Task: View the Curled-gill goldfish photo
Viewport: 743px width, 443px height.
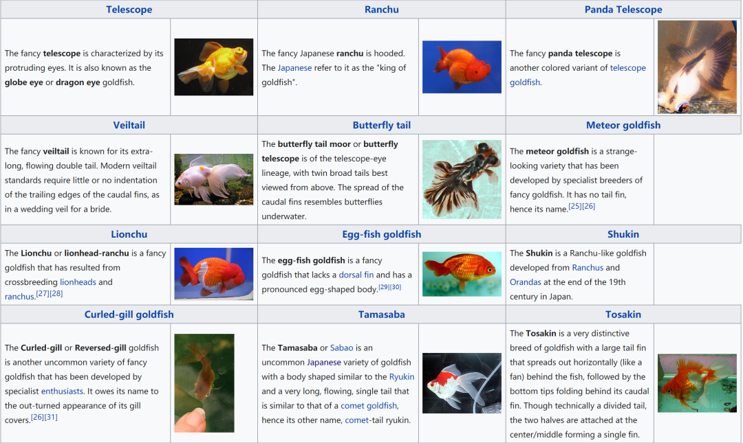Action: (x=204, y=383)
